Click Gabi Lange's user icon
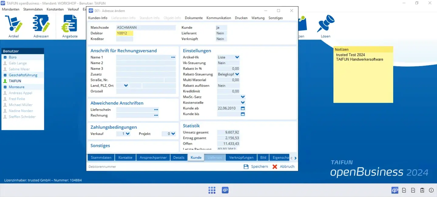This screenshot has width=437, height=197. 5,63
